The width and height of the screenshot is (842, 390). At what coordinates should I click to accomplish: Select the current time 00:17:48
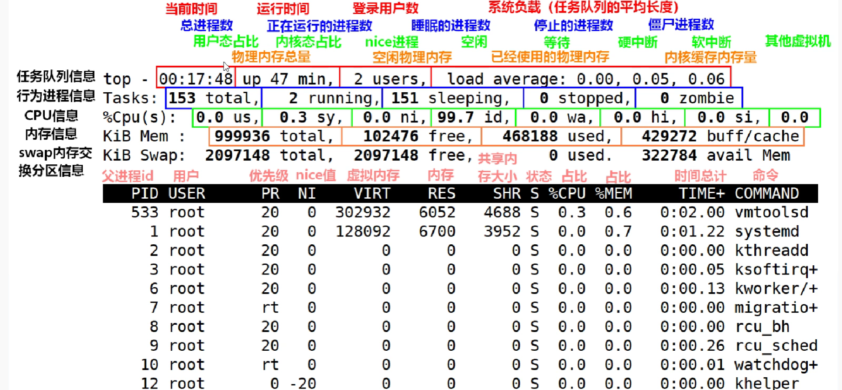click(196, 79)
